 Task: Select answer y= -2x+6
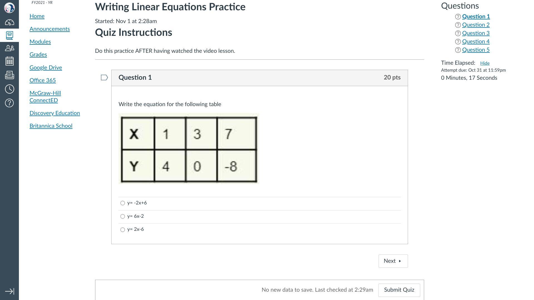(x=123, y=203)
